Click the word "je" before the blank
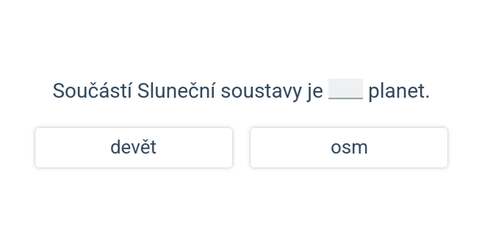 pyautogui.click(x=315, y=91)
